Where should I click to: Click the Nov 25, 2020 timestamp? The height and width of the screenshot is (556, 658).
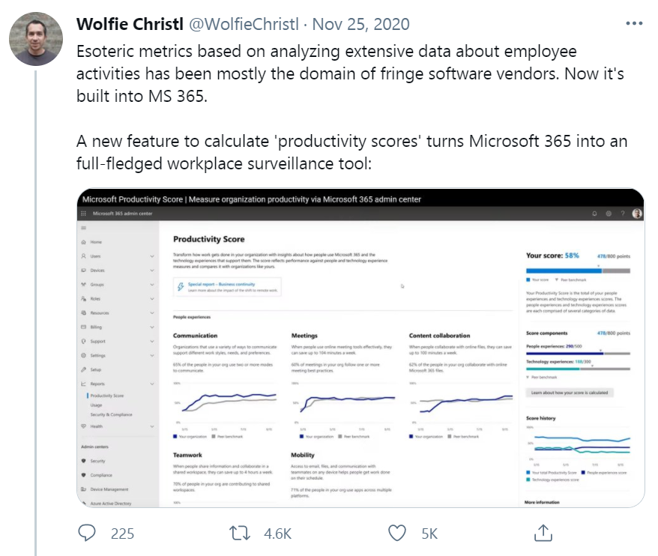[361, 24]
